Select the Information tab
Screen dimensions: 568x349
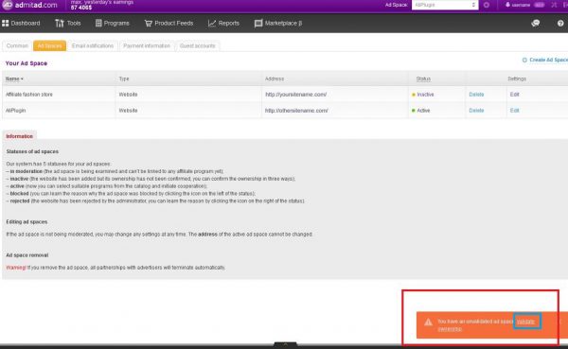point(19,136)
